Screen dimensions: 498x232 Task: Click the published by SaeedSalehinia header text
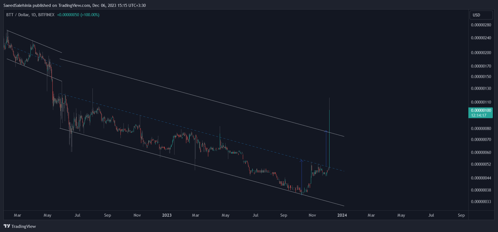pos(74,5)
